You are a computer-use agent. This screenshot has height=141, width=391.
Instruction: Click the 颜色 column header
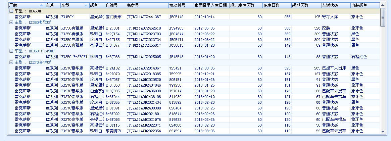97,5
